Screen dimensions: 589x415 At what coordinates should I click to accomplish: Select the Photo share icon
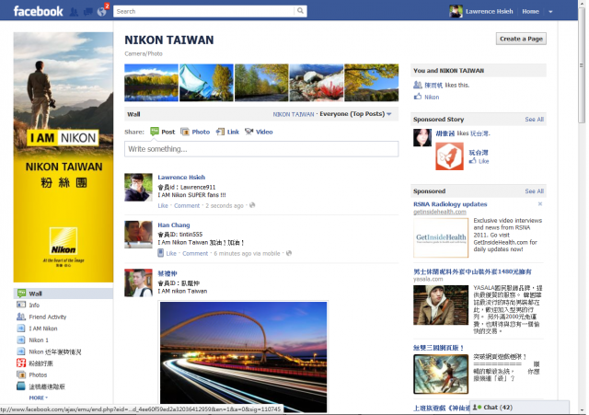click(x=185, y=132)
